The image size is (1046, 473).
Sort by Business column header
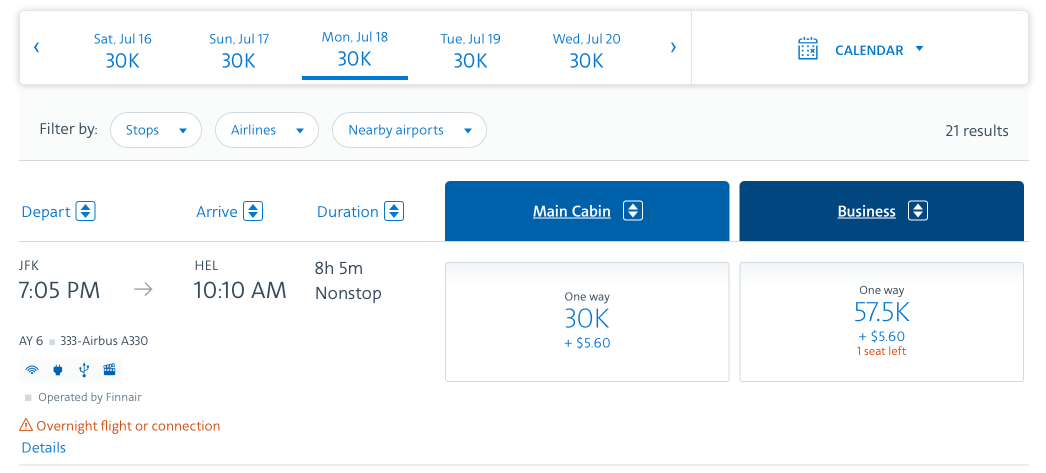[866, 211]
